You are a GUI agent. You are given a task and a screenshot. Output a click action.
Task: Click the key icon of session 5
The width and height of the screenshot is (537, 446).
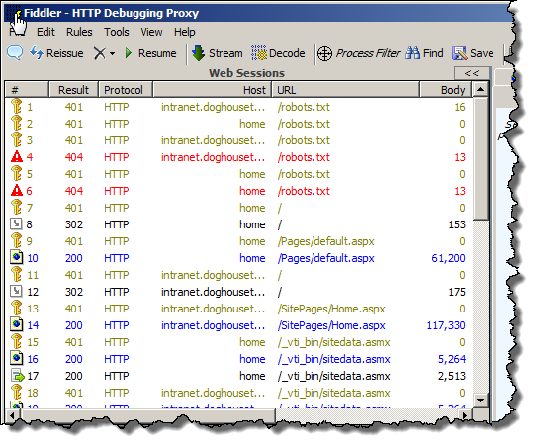tap(16, 173)
